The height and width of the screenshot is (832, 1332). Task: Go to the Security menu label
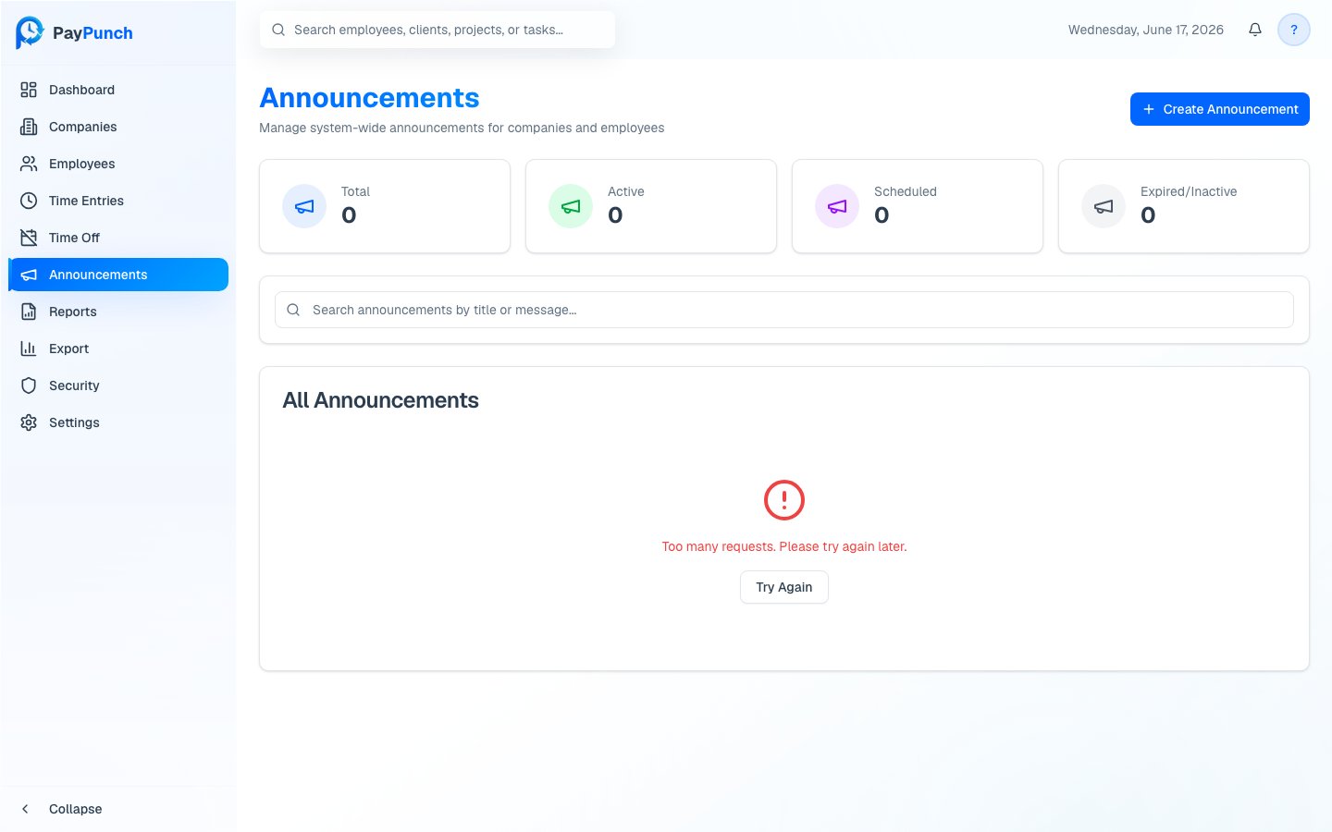click(74, 385)
